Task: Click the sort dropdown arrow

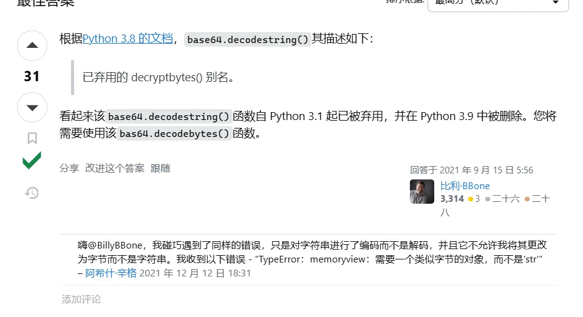Action: (x=556, y=2)
